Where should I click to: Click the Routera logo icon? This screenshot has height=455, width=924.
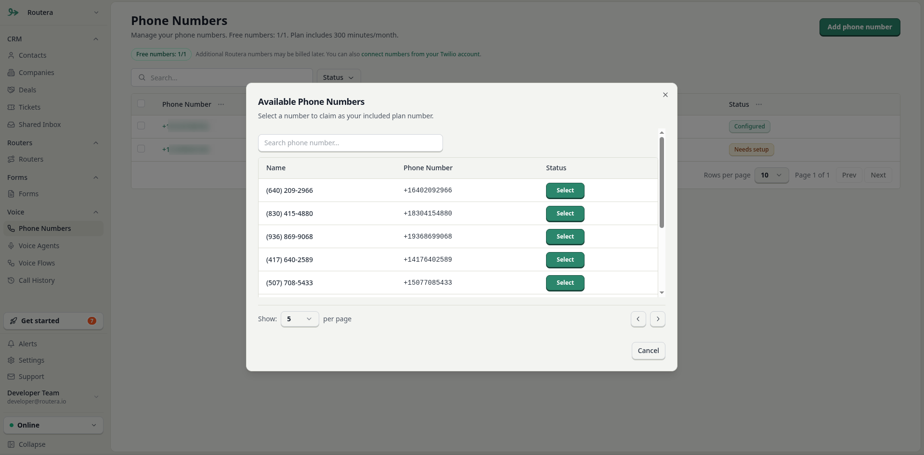click(13, 13)
